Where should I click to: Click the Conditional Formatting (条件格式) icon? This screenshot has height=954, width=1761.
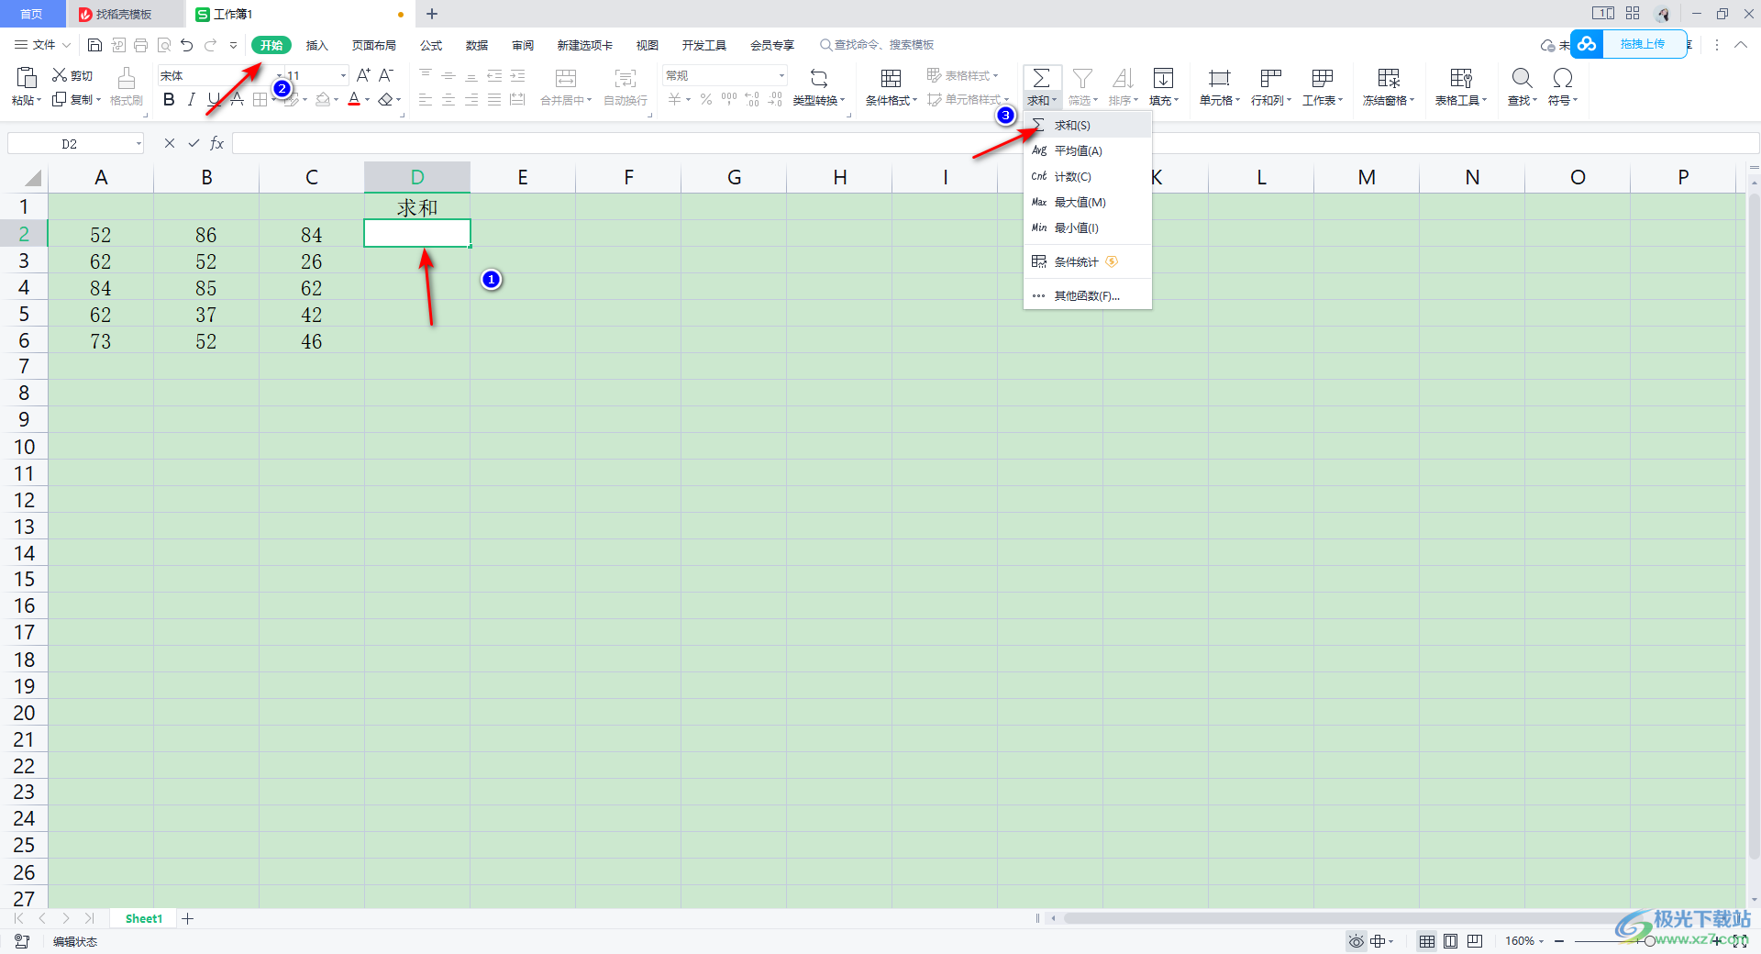click(891, 78)
